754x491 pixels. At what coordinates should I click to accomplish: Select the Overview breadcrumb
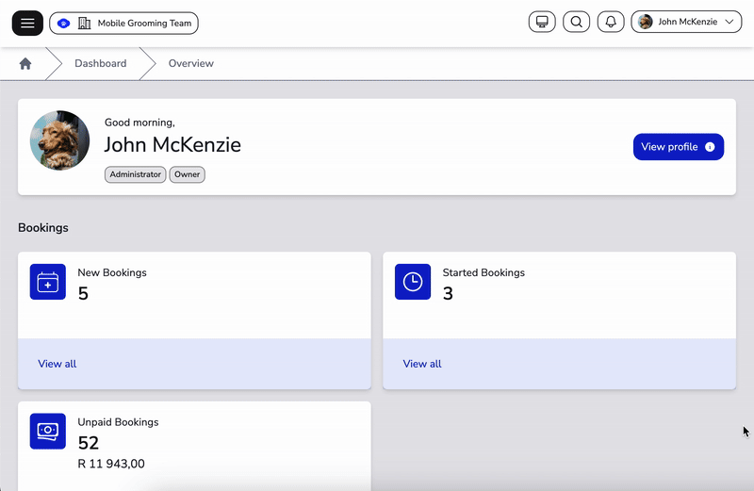[x=190, y=64]
